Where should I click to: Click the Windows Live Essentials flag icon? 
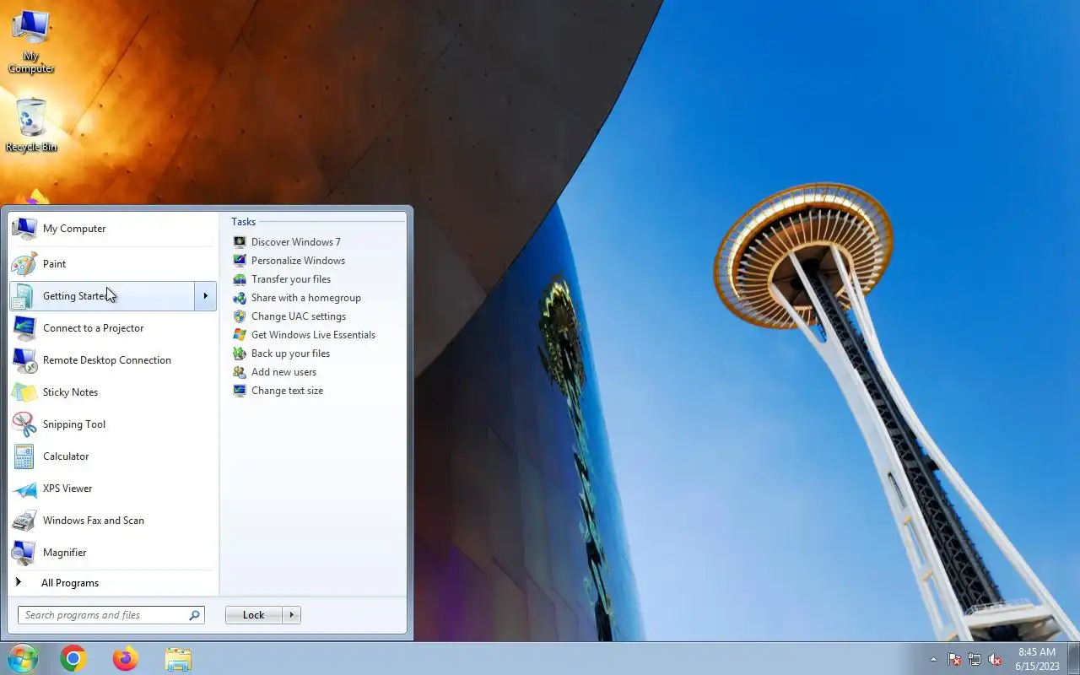click(240, 335)
